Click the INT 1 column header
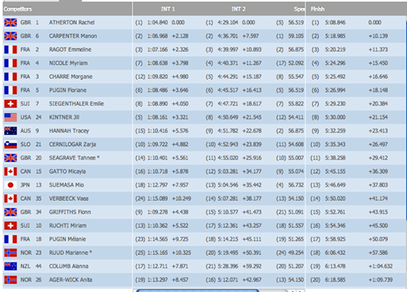Viewport: 407px width, 292px height. click(x=168, y=9)
